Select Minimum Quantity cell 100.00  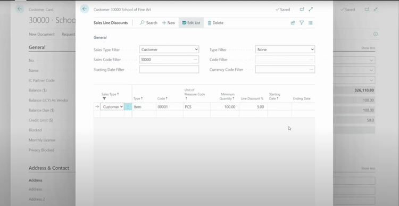225,106
